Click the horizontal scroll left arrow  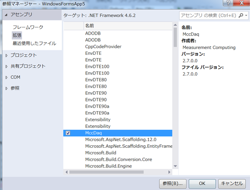pos(66,172)
